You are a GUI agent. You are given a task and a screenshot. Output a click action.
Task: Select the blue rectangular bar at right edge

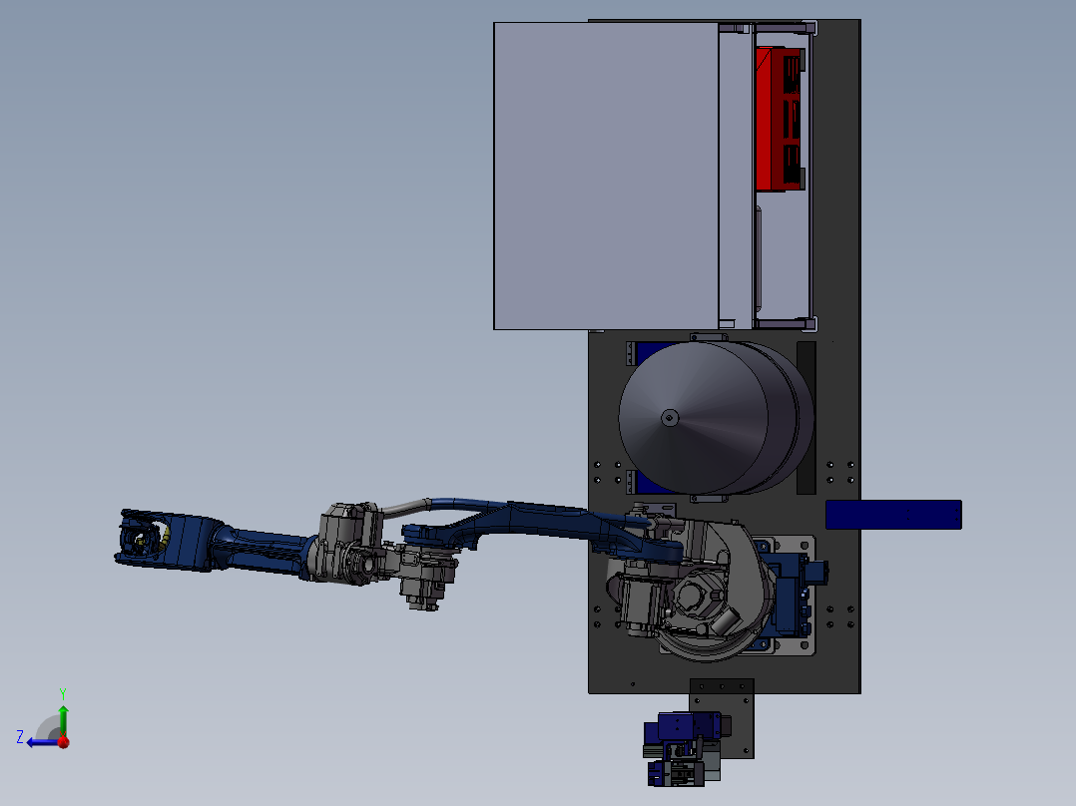893,514
